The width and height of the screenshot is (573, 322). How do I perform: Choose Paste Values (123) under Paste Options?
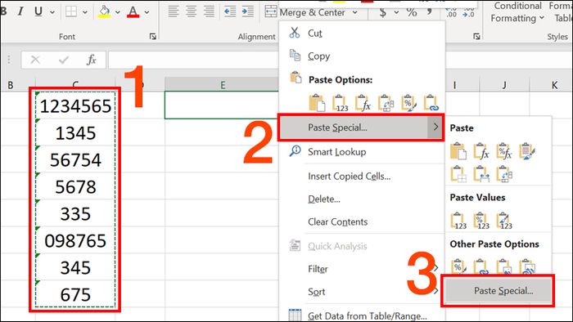pos(340,103)
